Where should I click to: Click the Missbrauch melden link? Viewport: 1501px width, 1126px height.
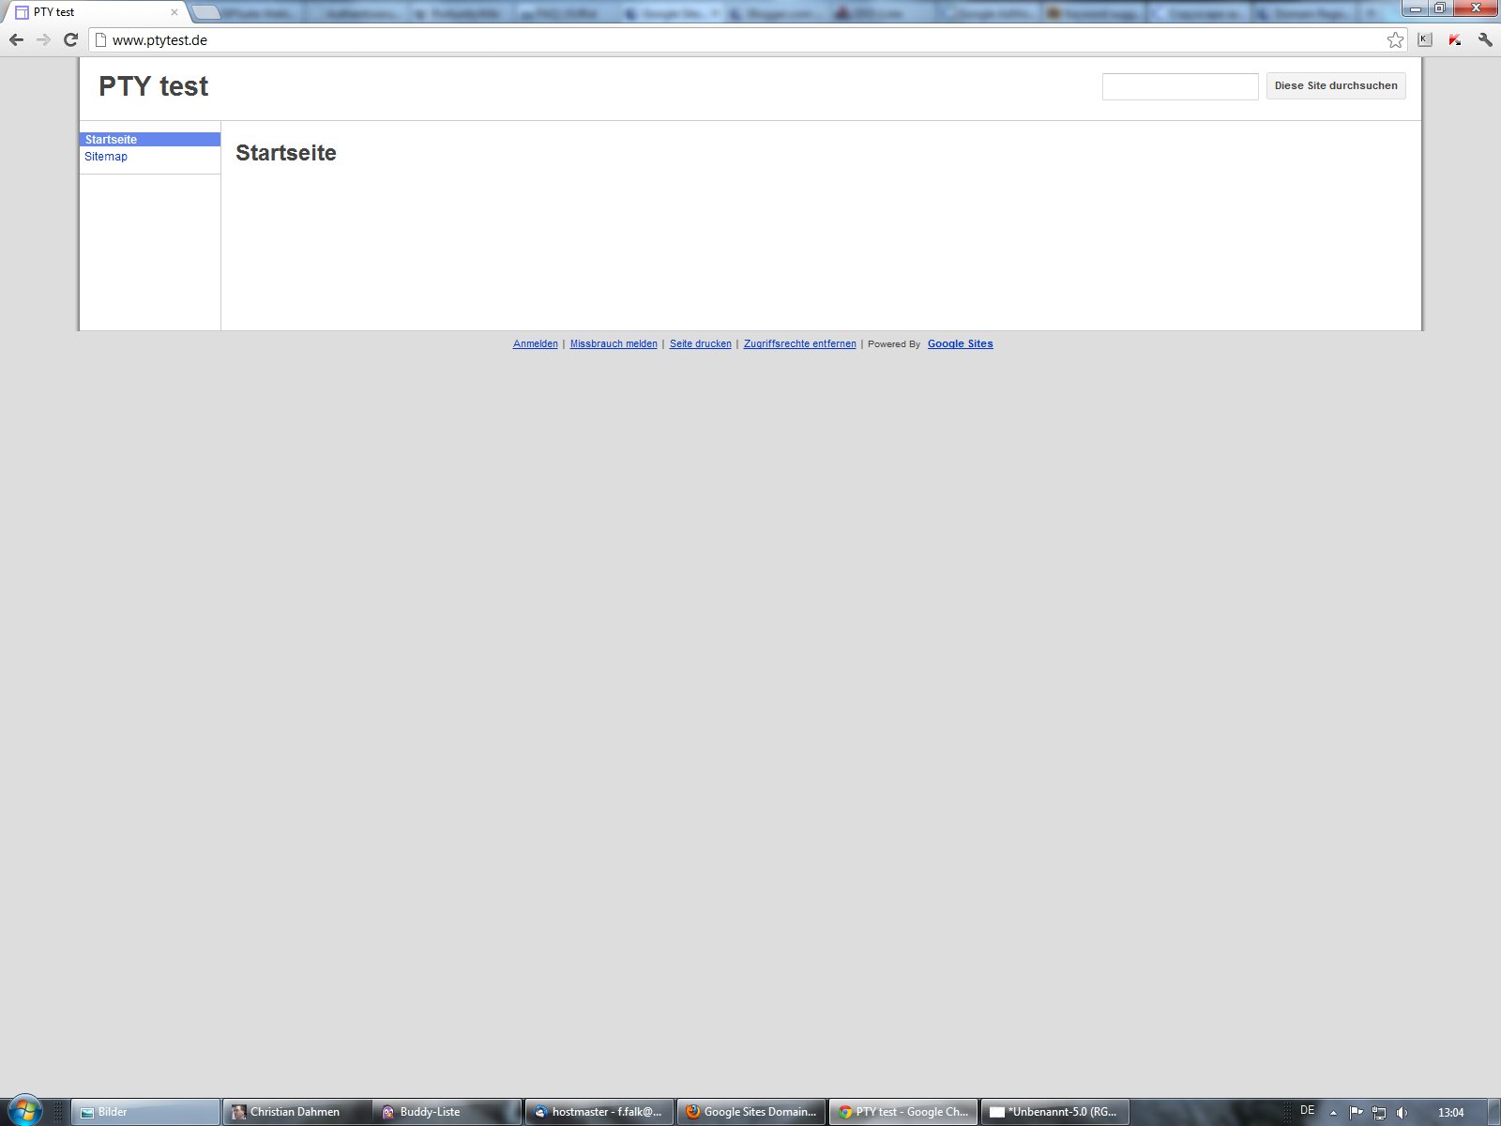coord(614,344)
